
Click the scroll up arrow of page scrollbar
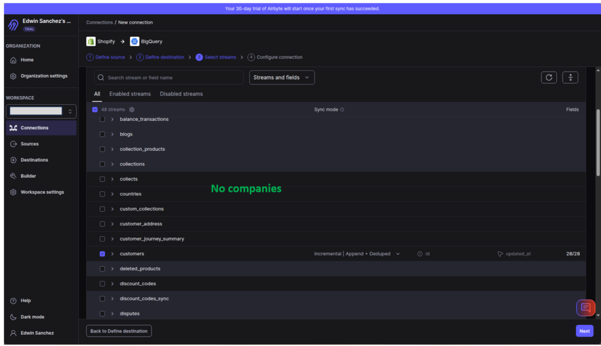click(x=598, y=70)
